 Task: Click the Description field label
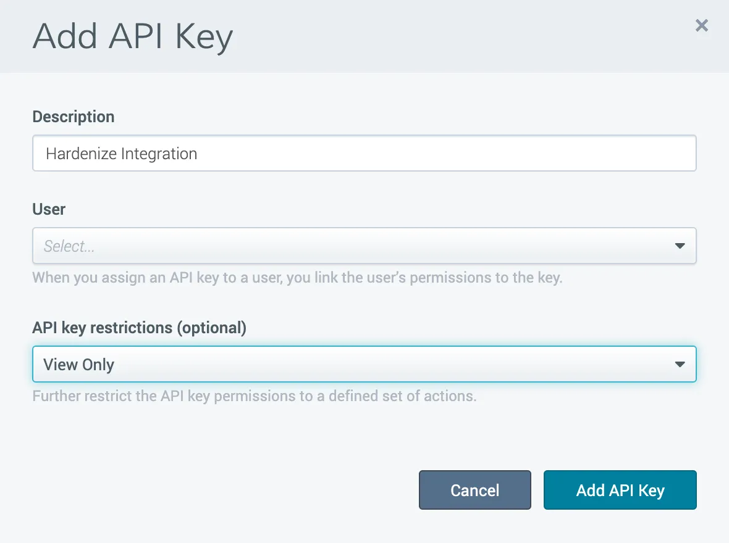click(73, 117)
